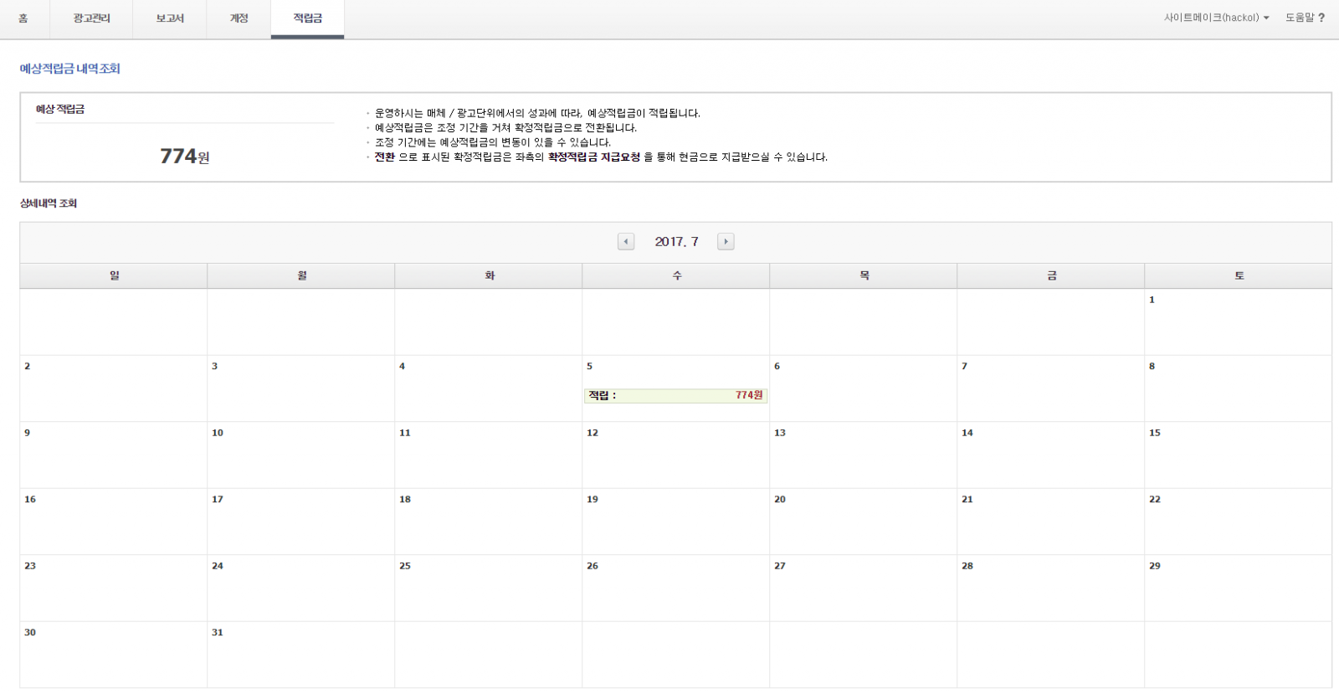Switch to 광고관리 tab
Viewport: 1339px width, 694px height.
click(x=91, y=18)
